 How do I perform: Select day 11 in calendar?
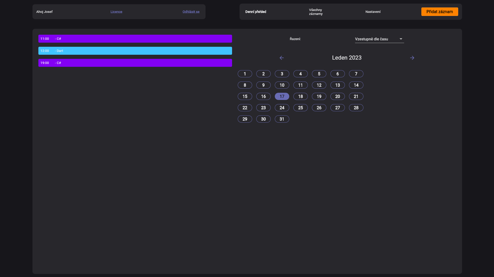(x=300, y=85)
